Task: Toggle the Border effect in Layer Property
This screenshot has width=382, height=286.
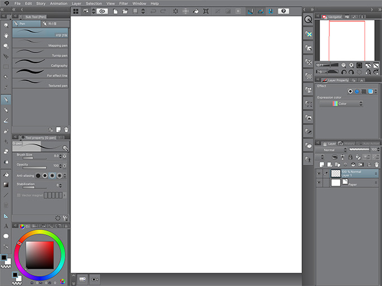Action: click(x=350, y=91)
